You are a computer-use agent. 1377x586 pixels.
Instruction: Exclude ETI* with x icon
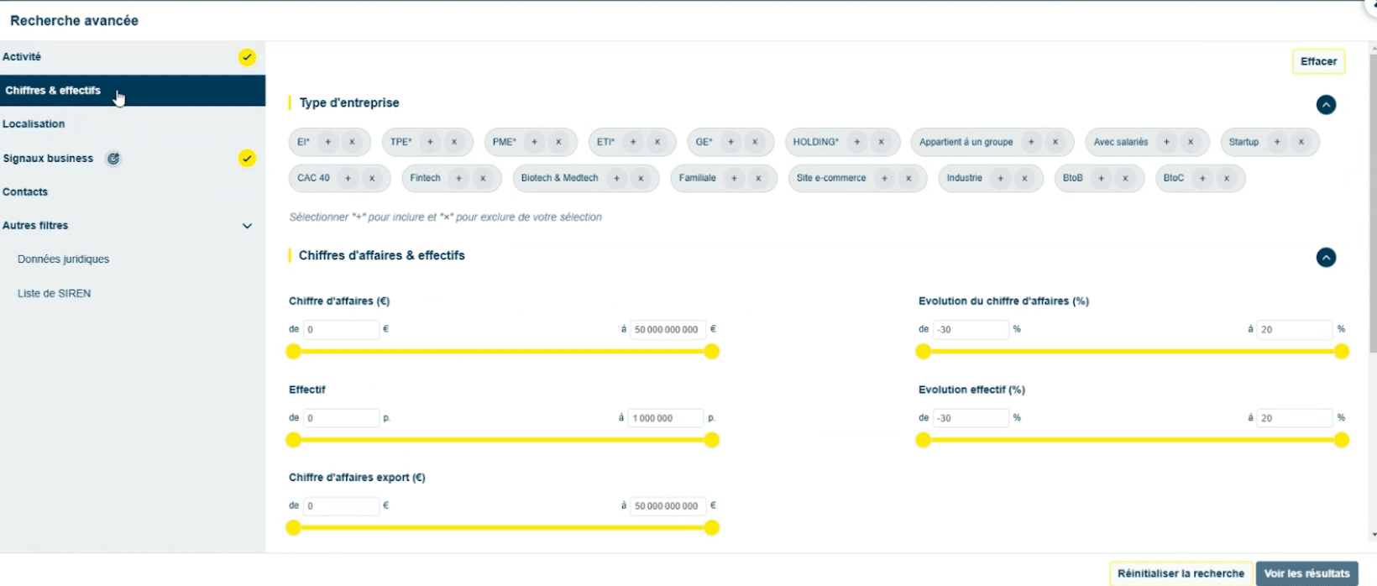tap(657, 142)
